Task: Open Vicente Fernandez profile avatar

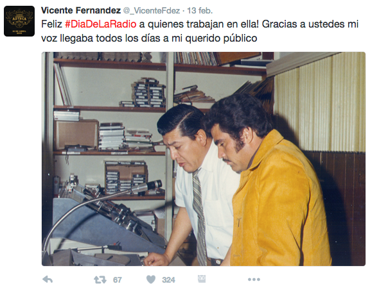Action: [x=19, y=21]
